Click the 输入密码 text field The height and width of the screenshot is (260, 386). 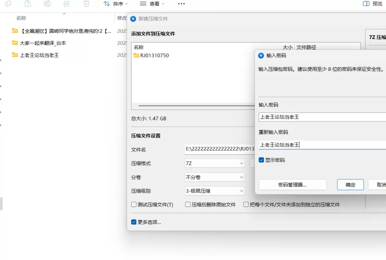(x=321, y=117)
